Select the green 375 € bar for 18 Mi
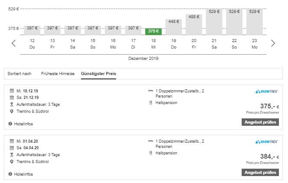Viewport: 288px width, 183px height. coord(153,31)
